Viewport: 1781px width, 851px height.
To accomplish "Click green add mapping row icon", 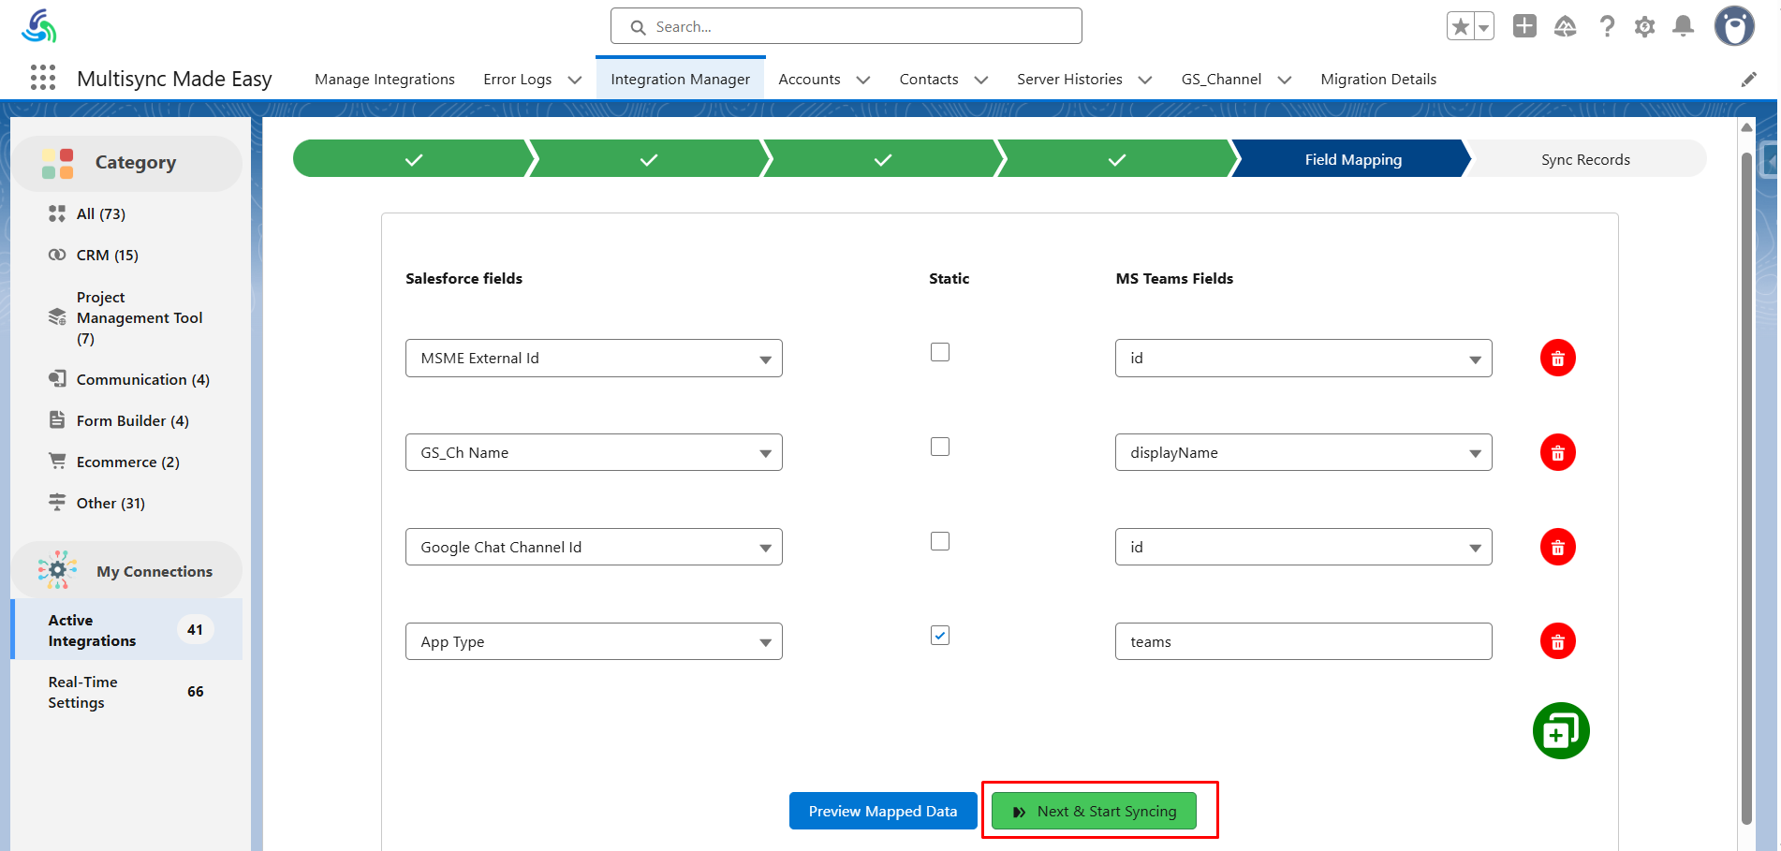I will tap(1560, 731).
